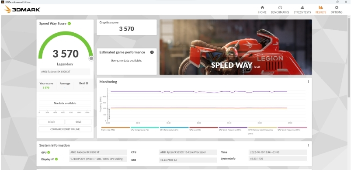Toggle Frame rate (FPS) legend series
Screen dimensions: 351x170
[115, 129]
